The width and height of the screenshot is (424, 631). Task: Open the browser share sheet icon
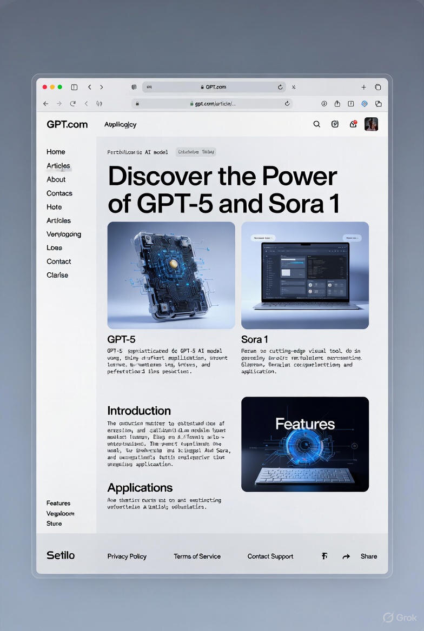tap(337, 103)
